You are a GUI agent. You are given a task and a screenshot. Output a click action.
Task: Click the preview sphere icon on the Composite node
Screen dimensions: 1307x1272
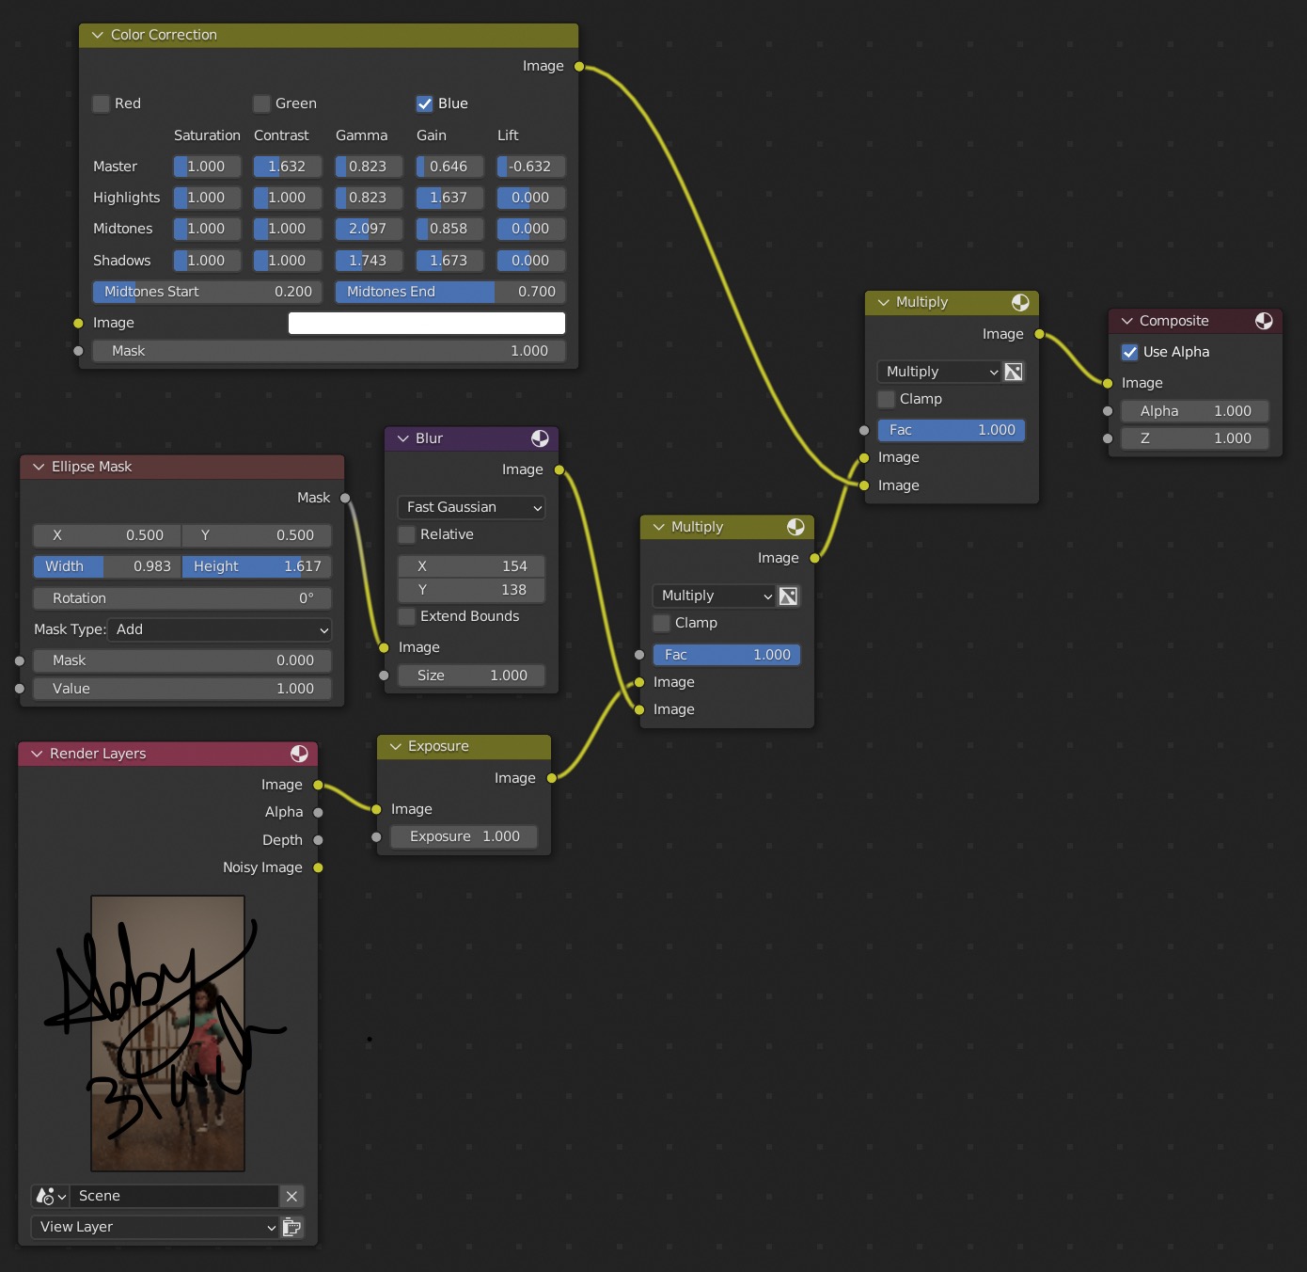[1264, 321]
